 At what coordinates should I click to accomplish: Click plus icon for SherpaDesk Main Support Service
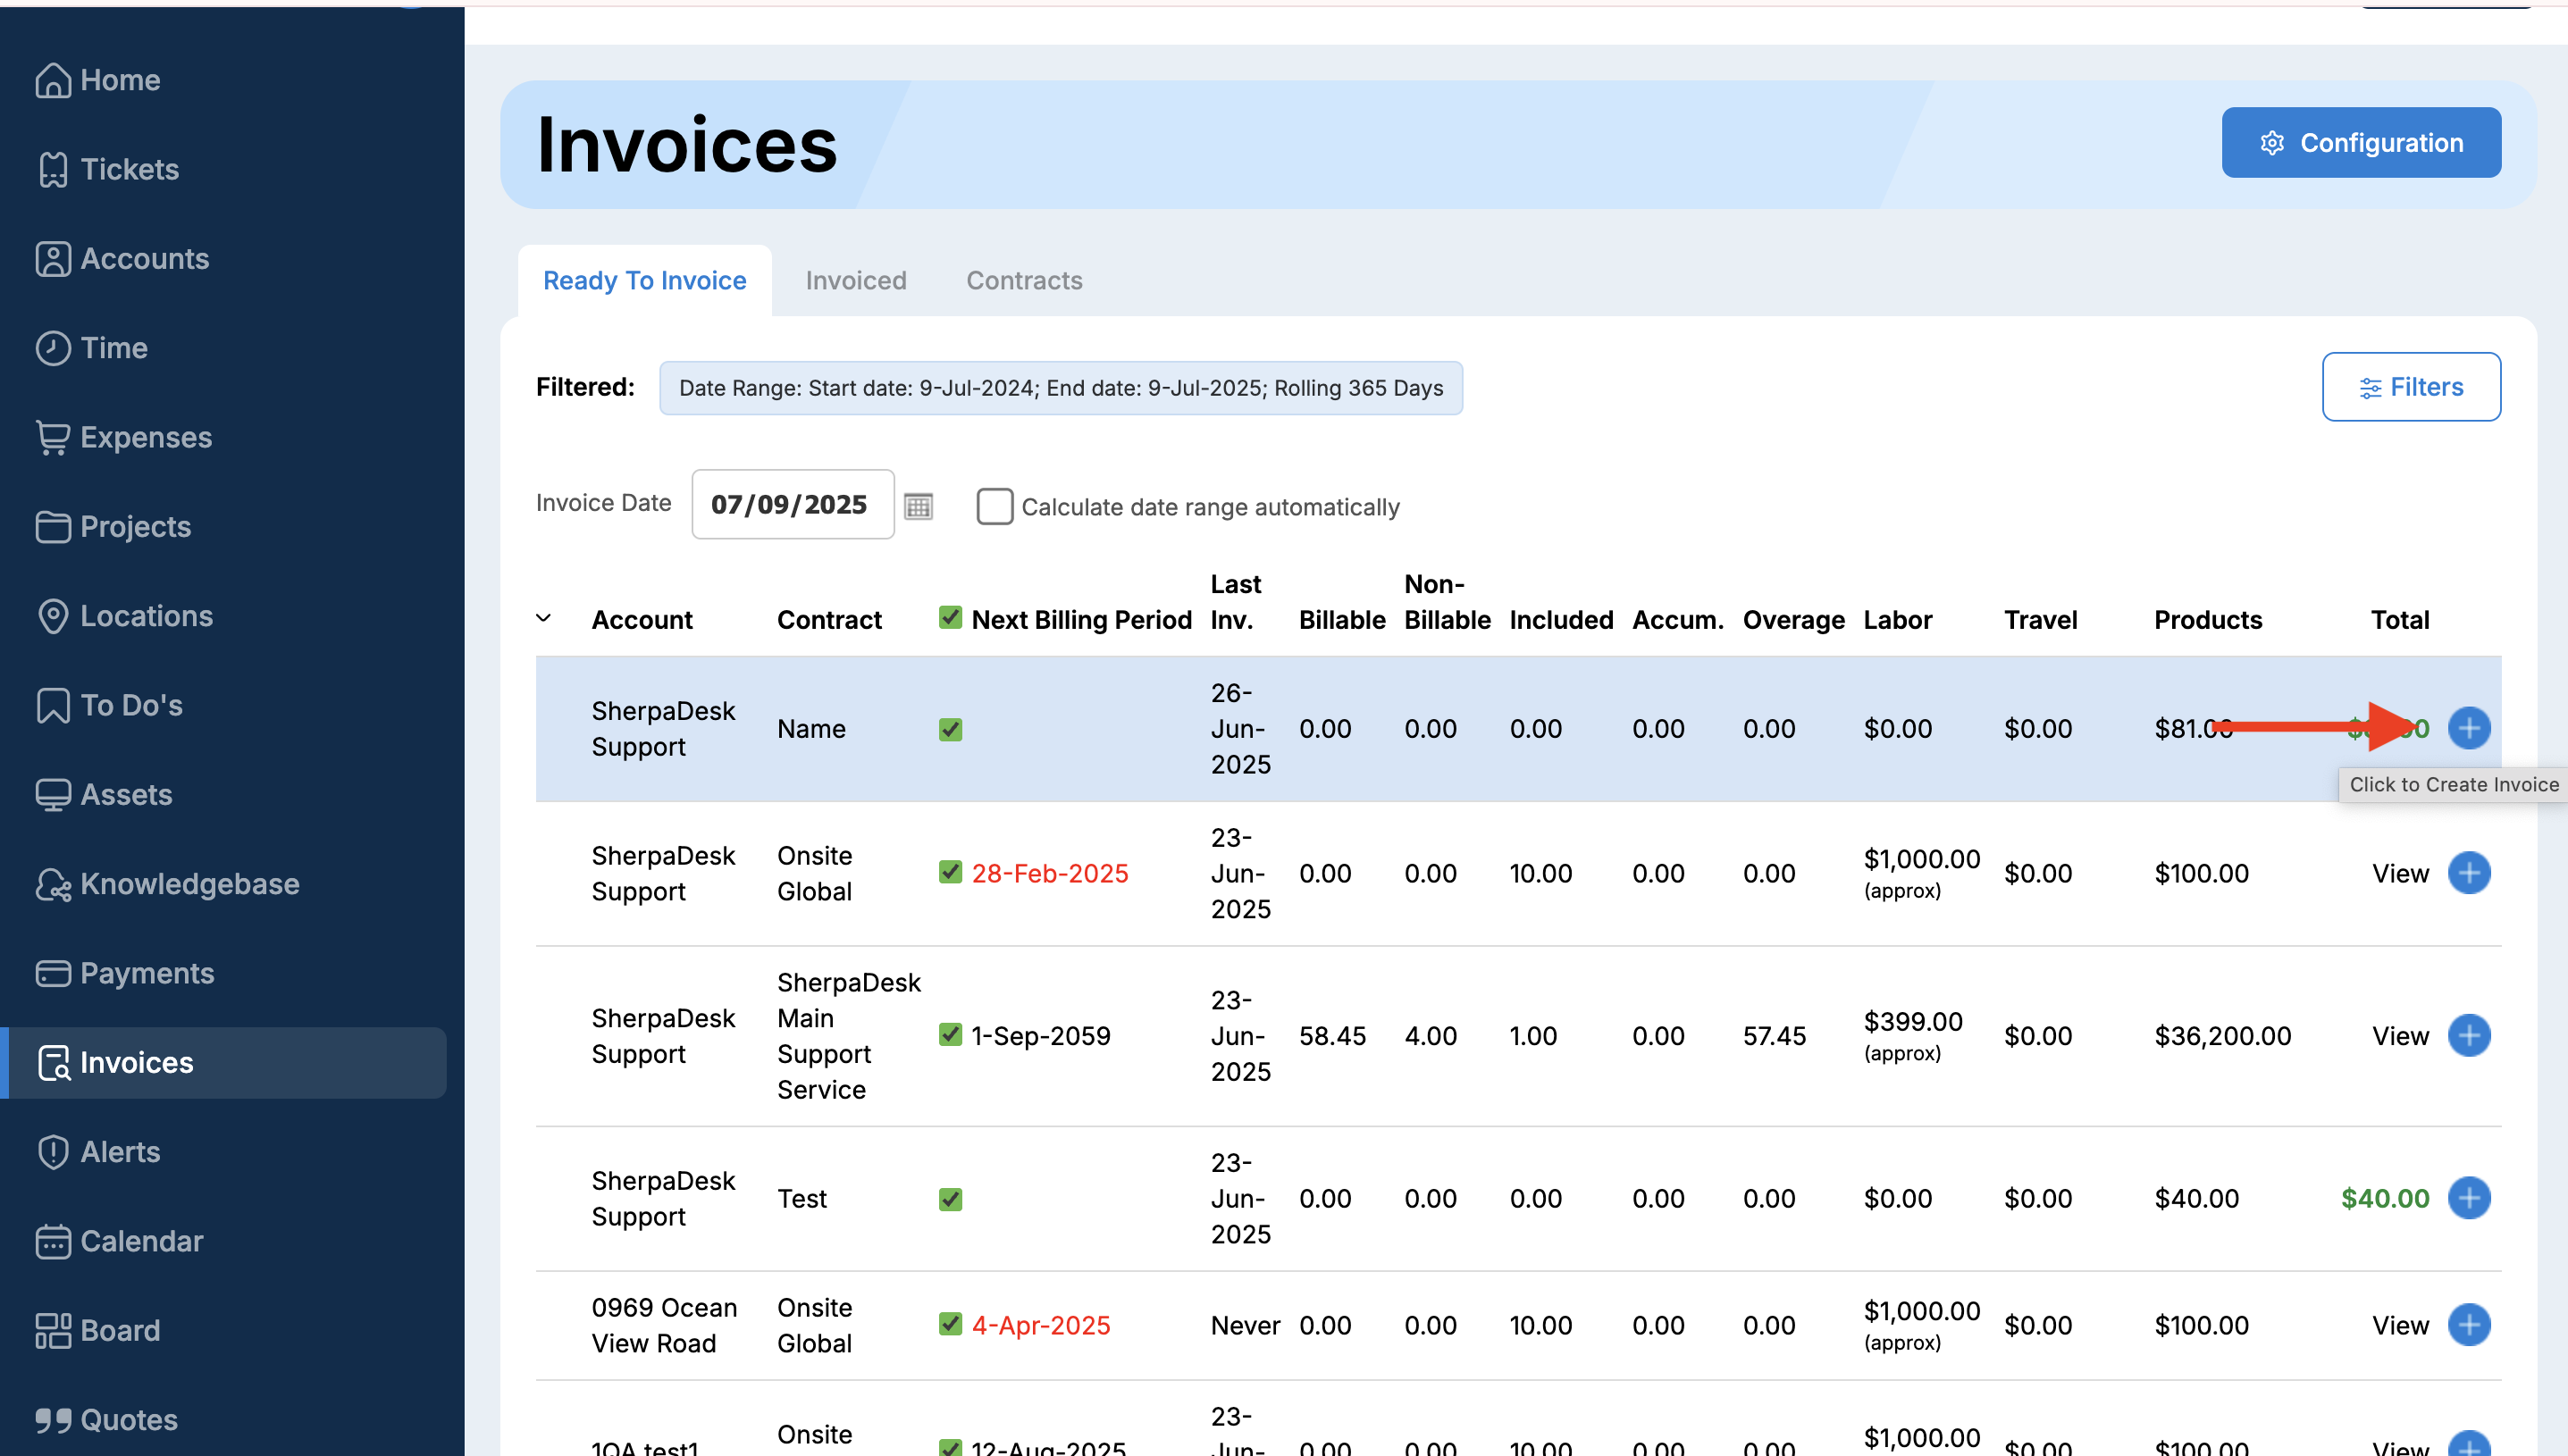2468,1035
